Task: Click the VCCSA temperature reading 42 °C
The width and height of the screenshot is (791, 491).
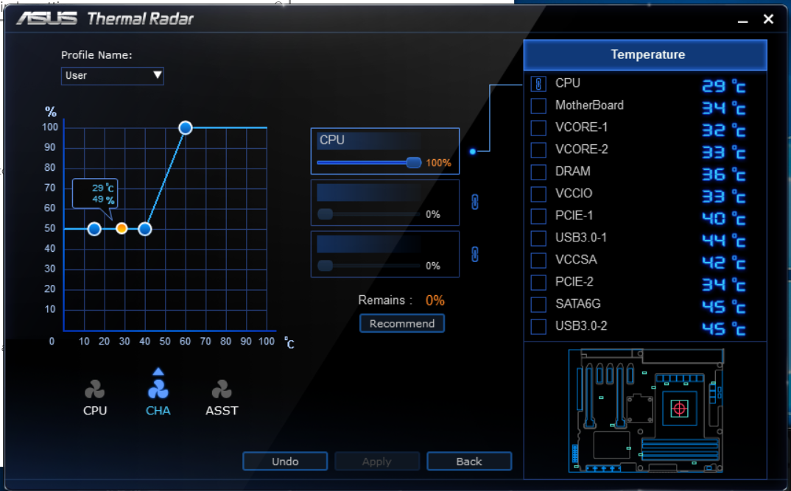Action: pos(723,263)
